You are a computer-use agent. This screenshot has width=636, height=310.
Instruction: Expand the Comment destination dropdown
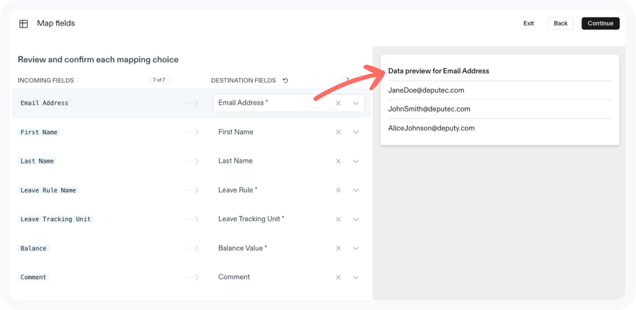(356, 277)
